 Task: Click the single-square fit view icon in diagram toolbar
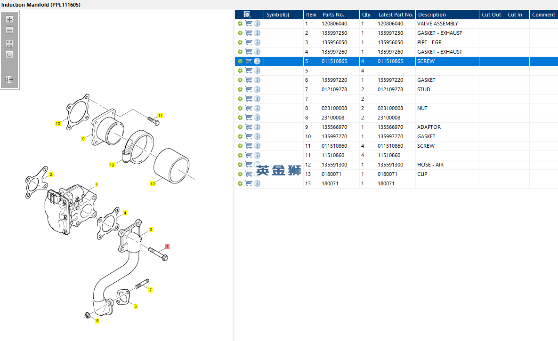coord(9,55)
